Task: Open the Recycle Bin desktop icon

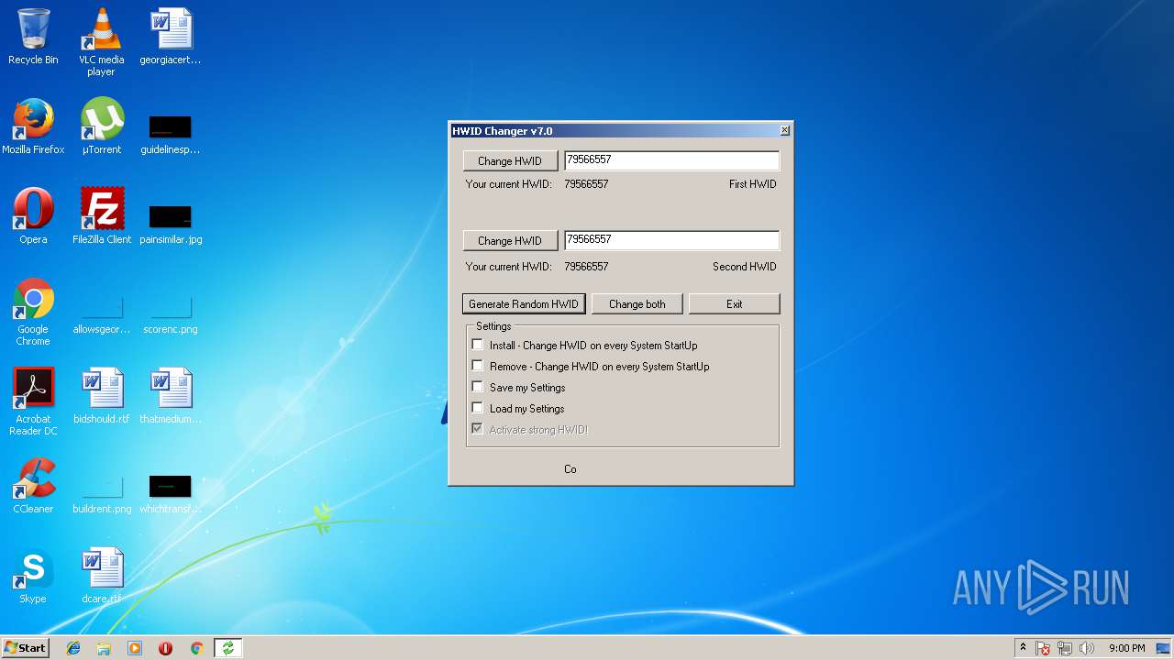Action: click(x=33, y=37)
